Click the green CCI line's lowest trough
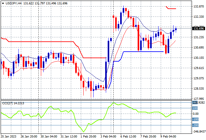 pos(83,132)
